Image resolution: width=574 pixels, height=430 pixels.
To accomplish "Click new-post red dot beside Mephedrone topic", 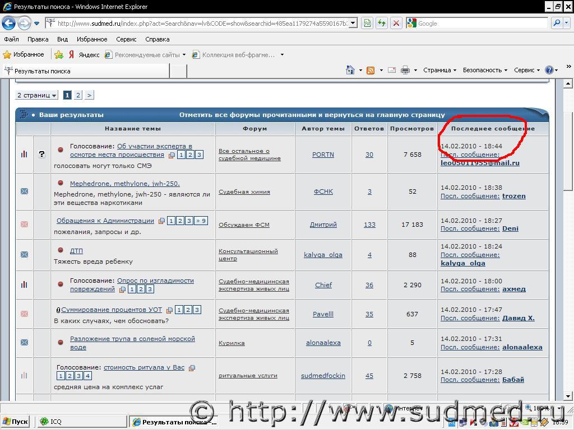I will tap(61, 184).
